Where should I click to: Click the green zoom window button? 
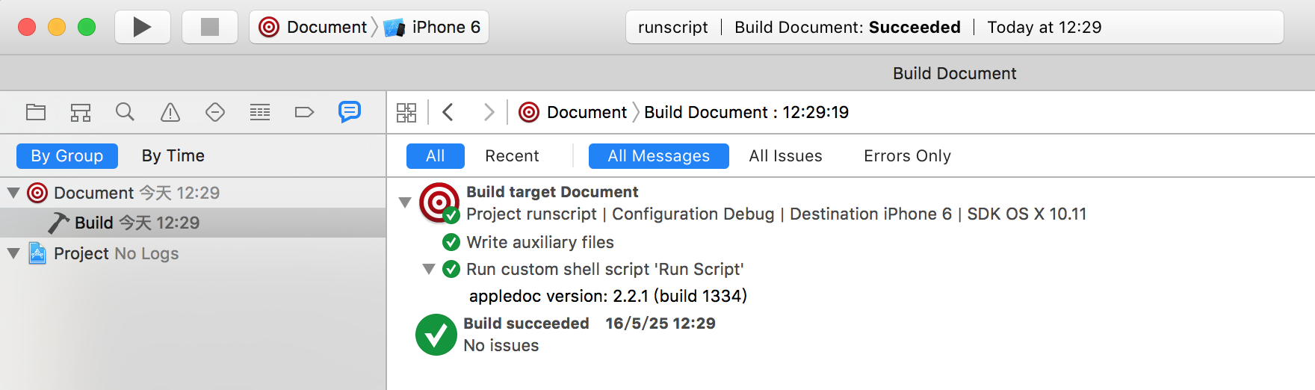coord(87,27)
